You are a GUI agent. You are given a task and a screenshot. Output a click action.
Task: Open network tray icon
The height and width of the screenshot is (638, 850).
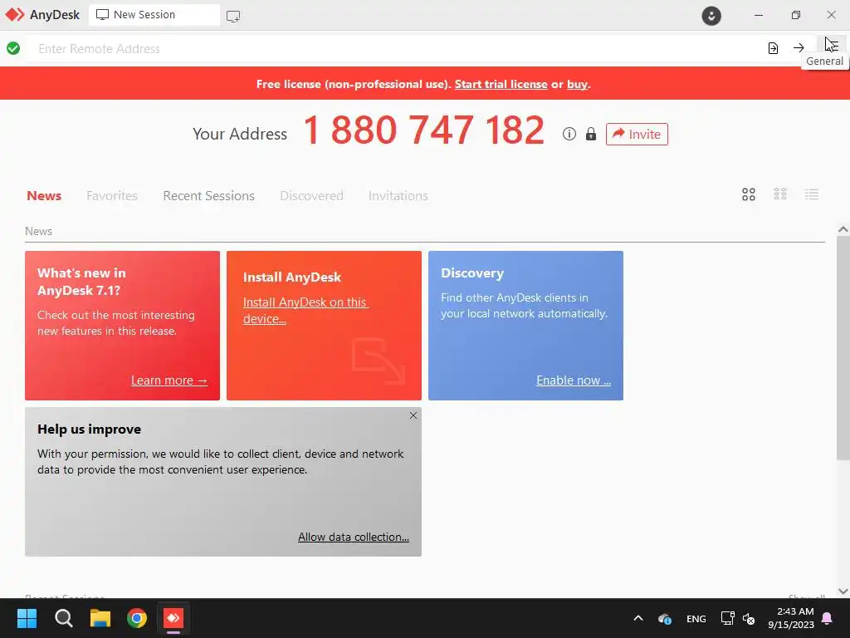click(x=727, y=618)
